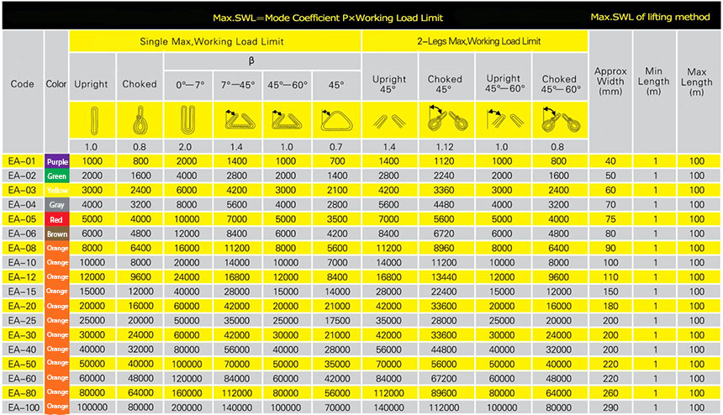The height and width of the screenshot is (415, 723).
Task: Select the Green color swatch for EA-02
Action: 57,176
